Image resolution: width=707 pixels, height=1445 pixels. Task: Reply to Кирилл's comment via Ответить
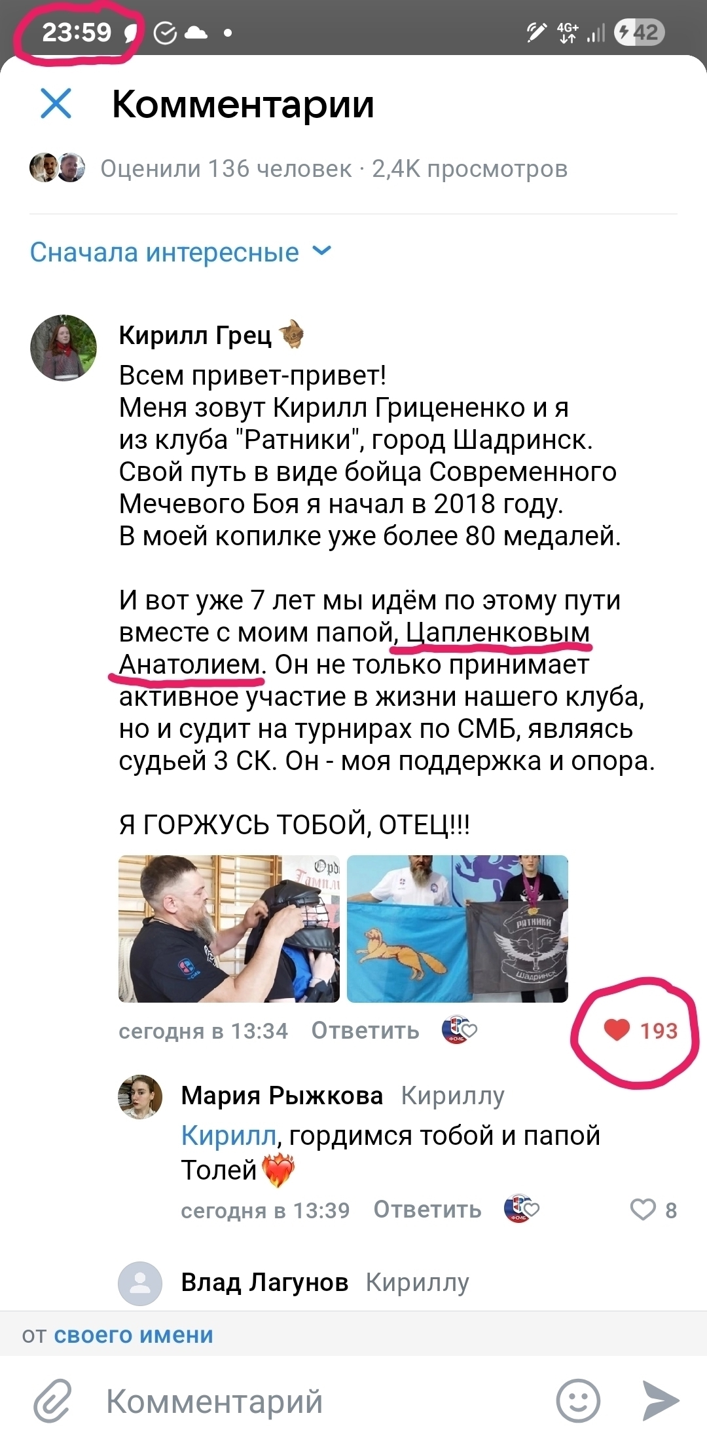click(365, 1031)
